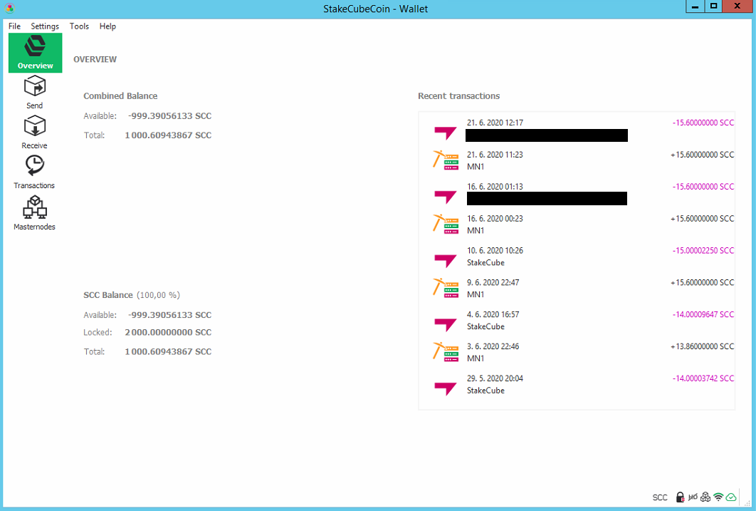Open the Receive page
This screenshot has width=756, height=511.
[35, 133]
